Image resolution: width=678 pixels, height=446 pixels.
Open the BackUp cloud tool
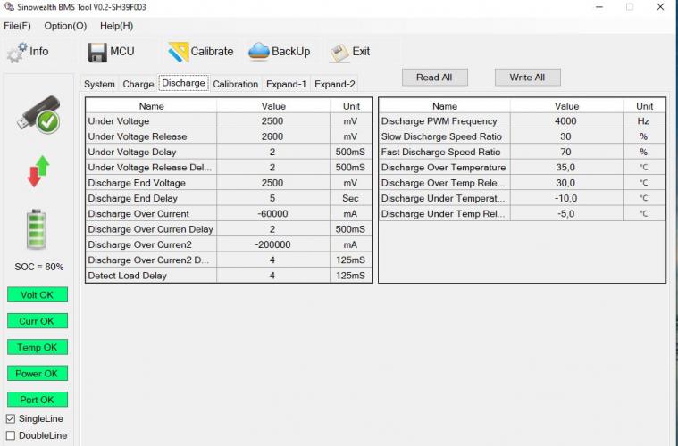click(259, 52)
